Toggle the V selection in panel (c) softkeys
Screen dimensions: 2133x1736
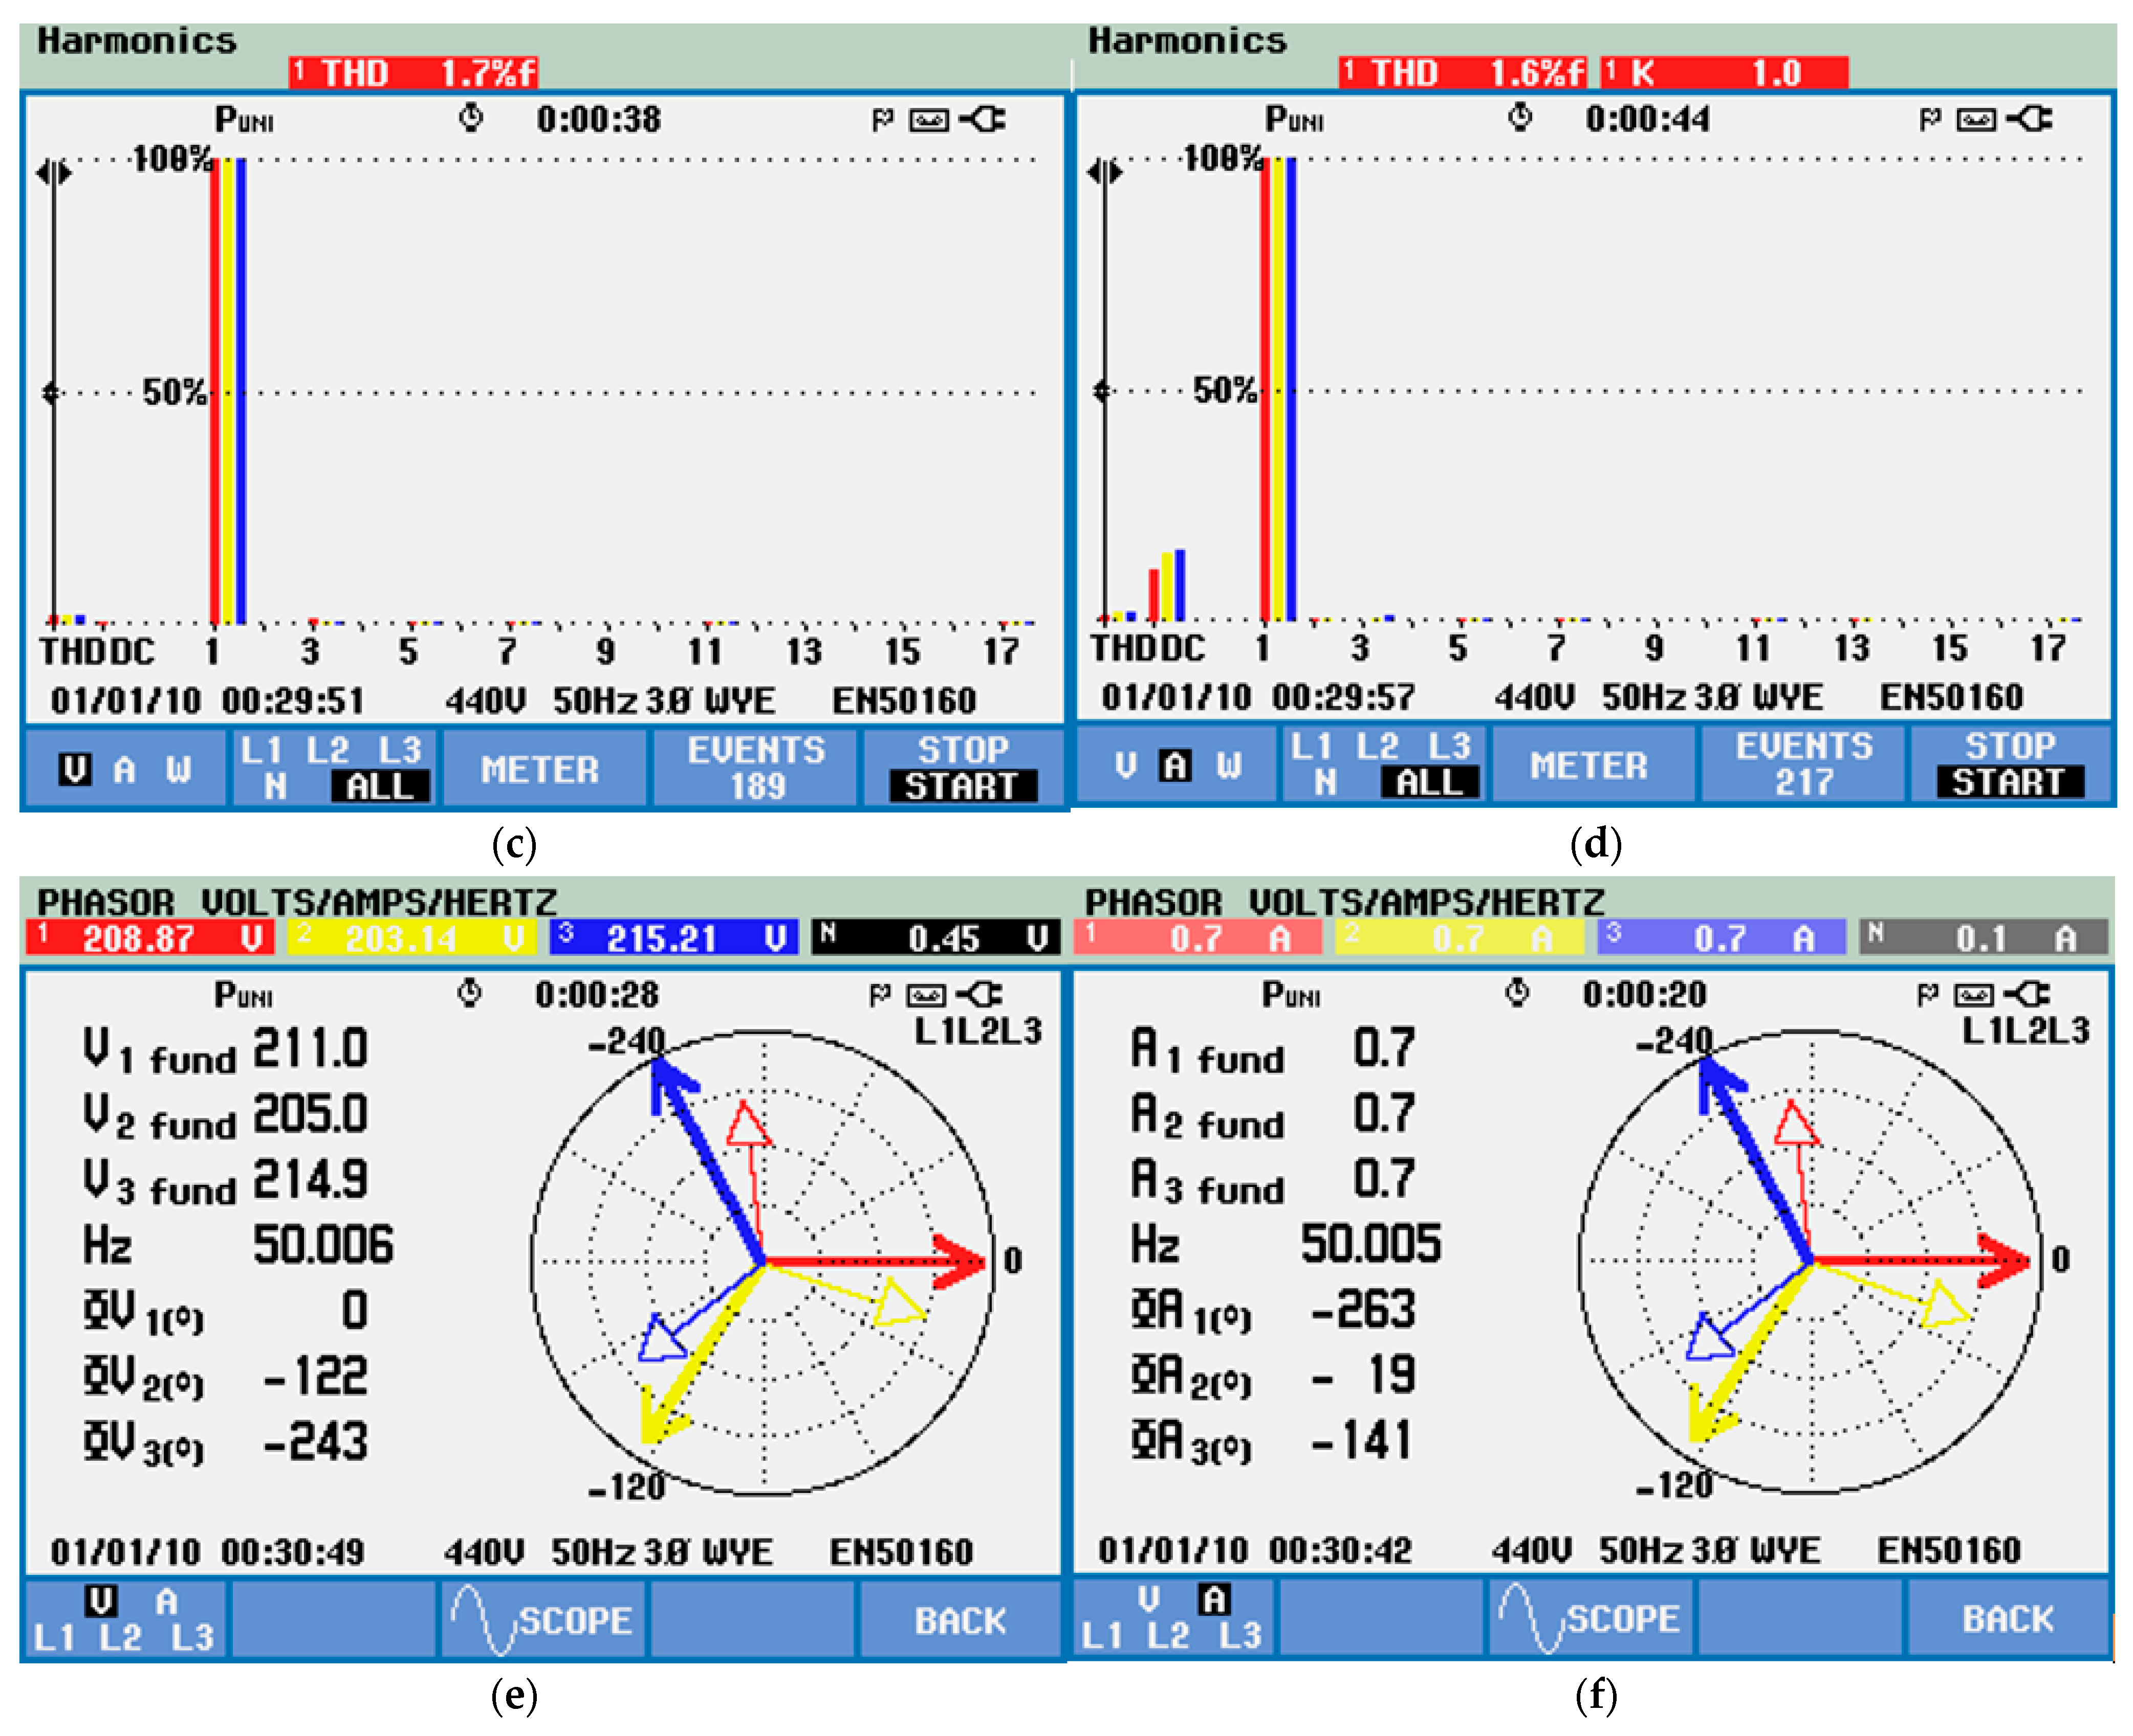coord(75,769)
